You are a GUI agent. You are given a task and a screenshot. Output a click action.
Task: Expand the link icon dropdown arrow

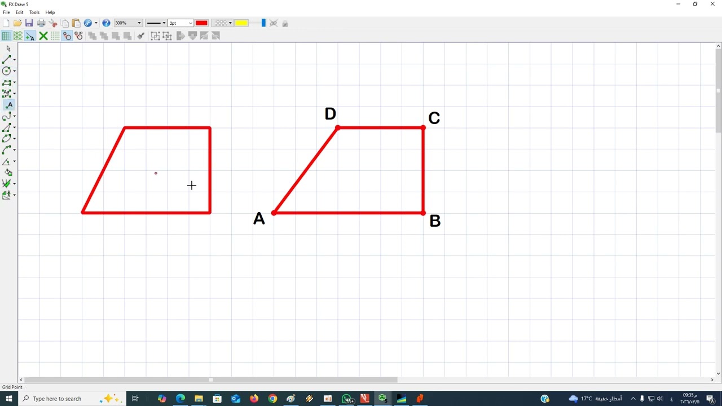coord(96,23)
